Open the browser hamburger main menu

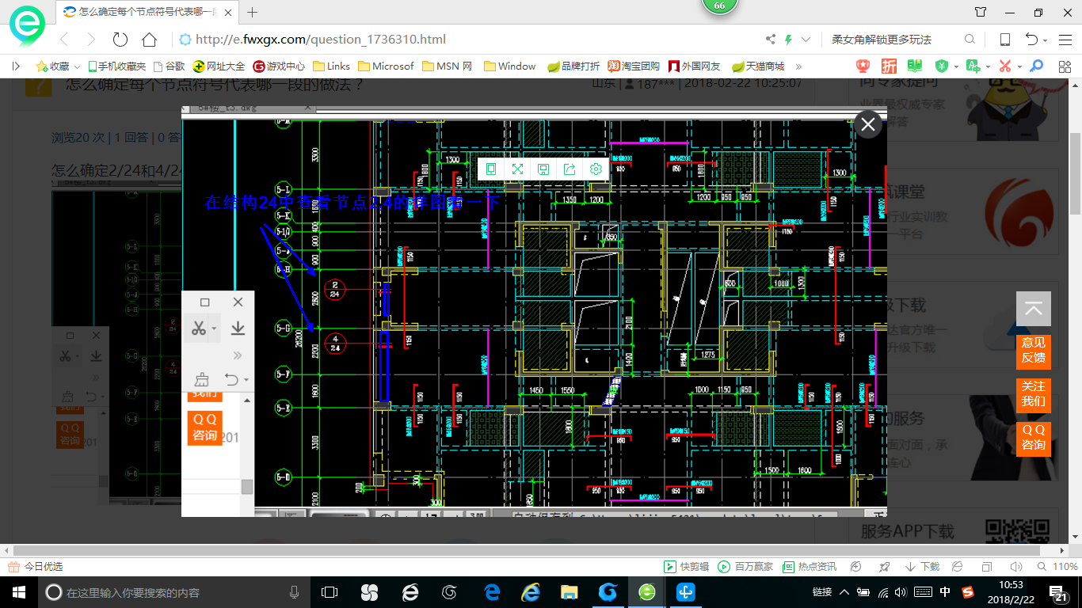[x=1065, y=40]
